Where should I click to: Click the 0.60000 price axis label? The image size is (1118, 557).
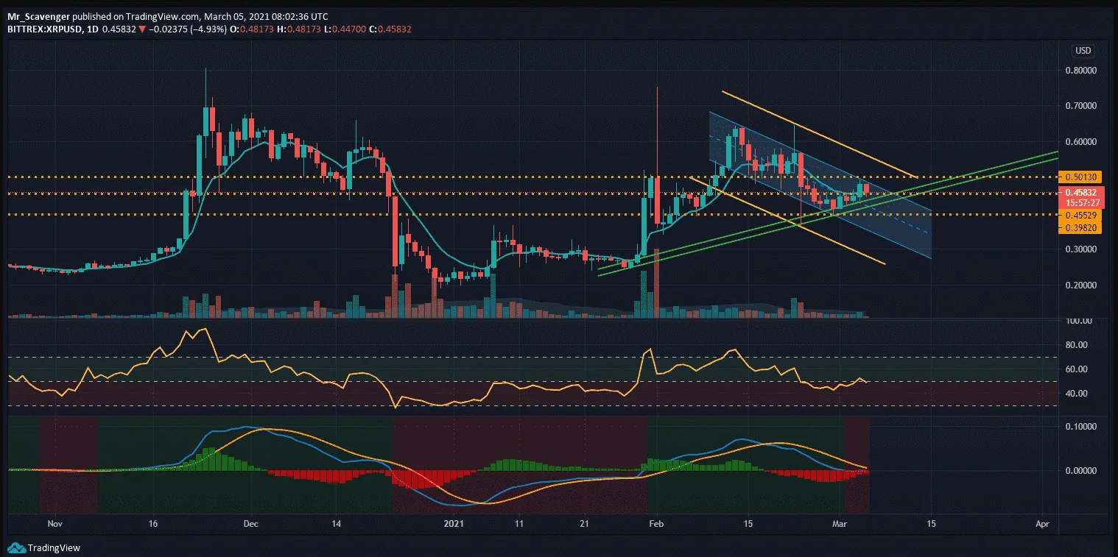click(1081, 142)
